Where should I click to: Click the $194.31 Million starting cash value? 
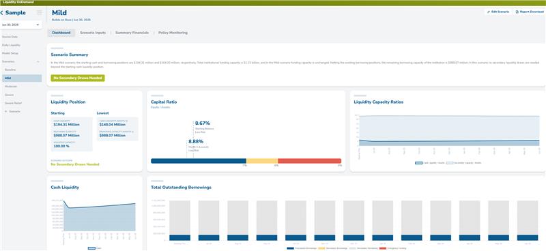66,124
